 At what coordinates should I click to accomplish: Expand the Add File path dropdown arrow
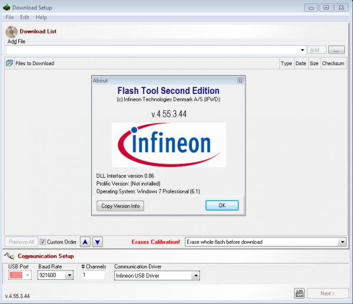302,50
